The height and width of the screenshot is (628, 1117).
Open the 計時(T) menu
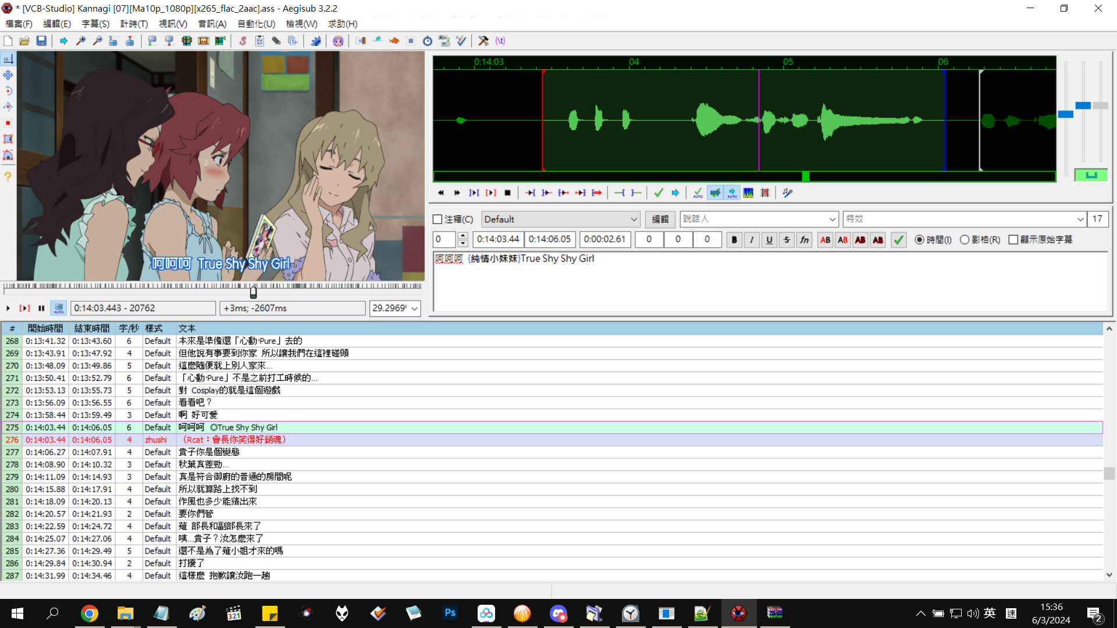tap(134, 24)
